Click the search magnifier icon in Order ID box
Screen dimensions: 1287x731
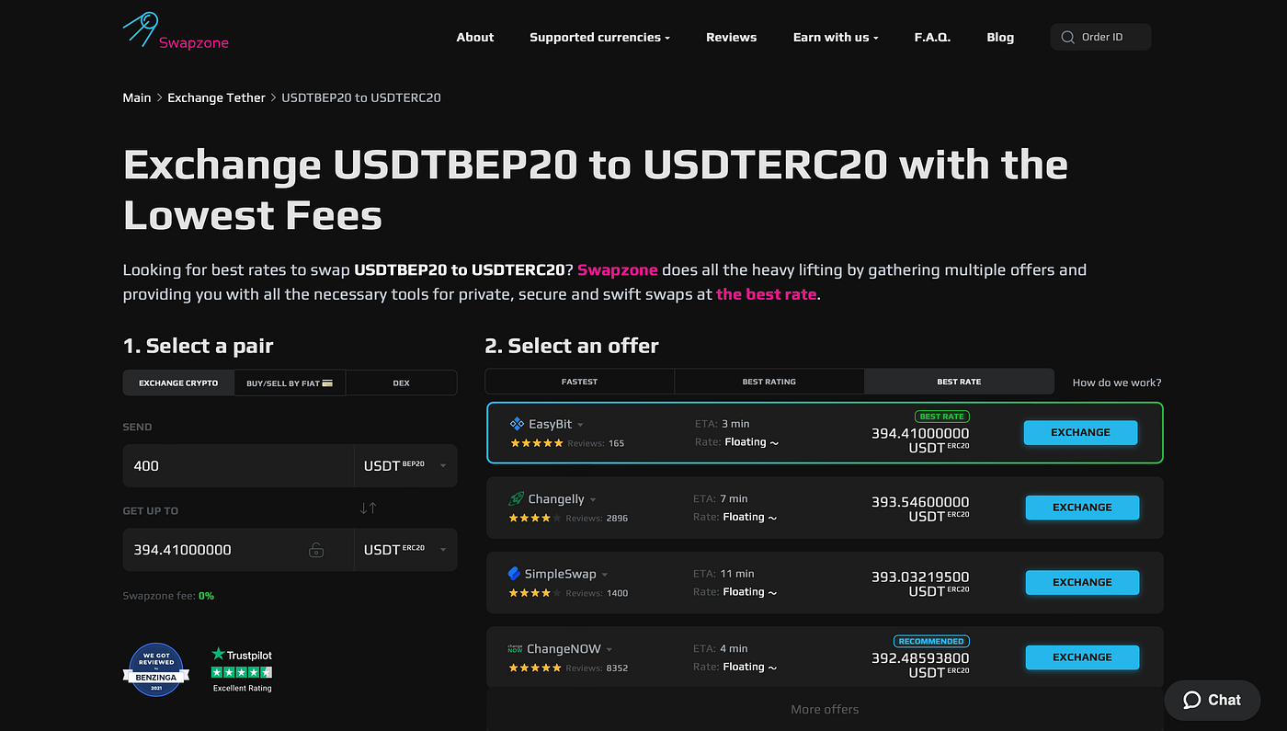coord(1067,37)
